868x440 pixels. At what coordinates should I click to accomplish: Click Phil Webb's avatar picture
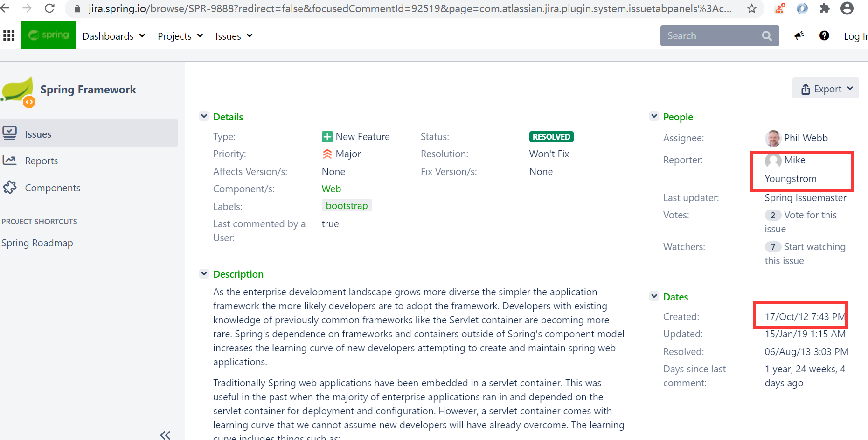(773, 138)
